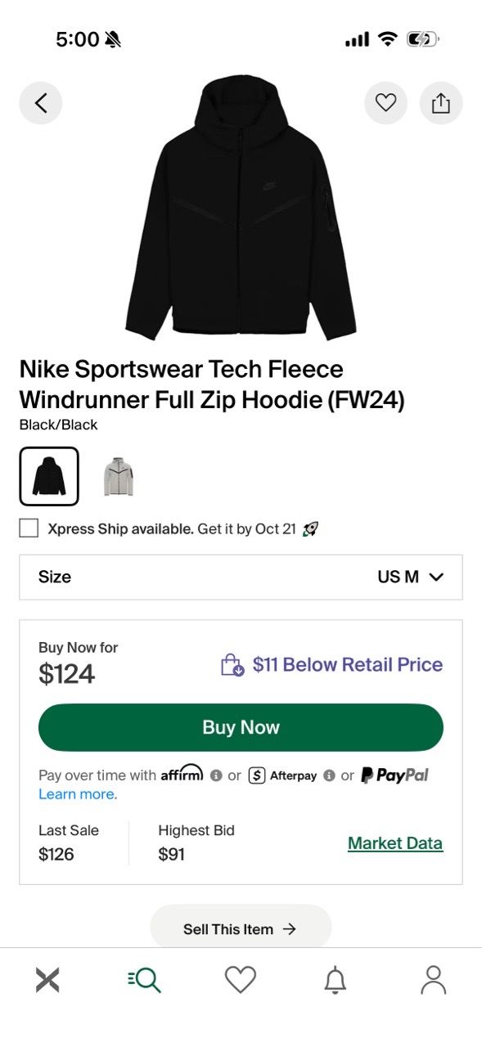482x1047 pixels.
Task: View the Market Data link
Action: point(395,843)
